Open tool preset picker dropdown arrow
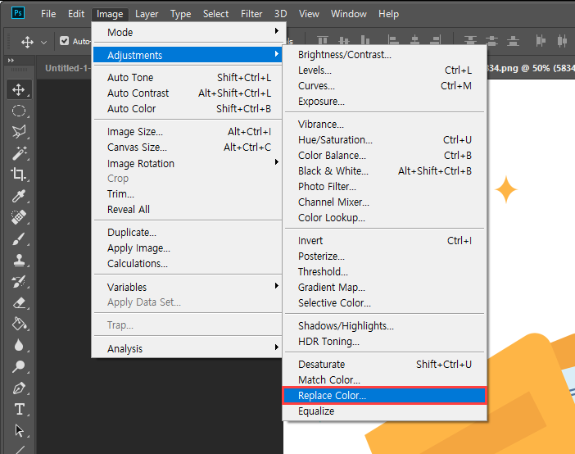Screen dimensions: 575x454 tap(43, 43)
